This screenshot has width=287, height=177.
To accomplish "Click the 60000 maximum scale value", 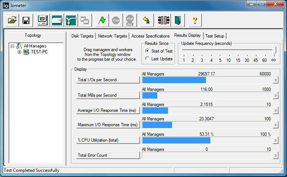I will pos(265,74).
